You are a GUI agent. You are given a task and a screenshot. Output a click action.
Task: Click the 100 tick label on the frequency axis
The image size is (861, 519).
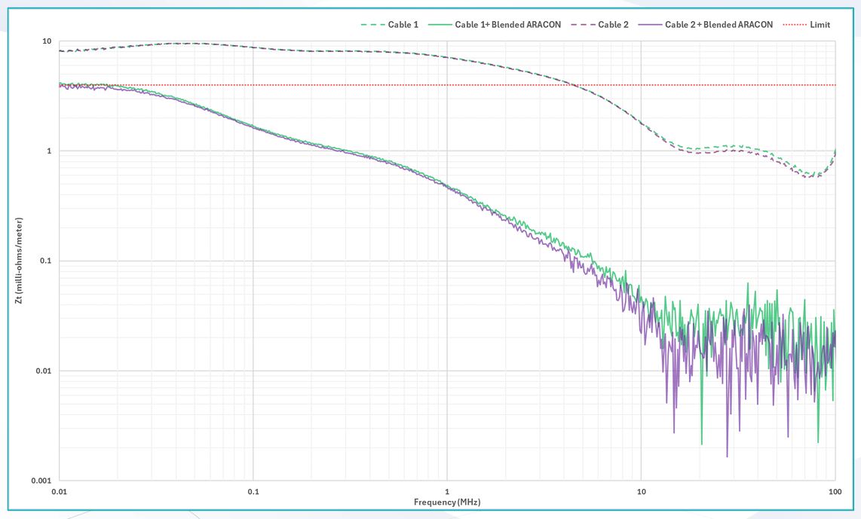click(x=835, y=492)
